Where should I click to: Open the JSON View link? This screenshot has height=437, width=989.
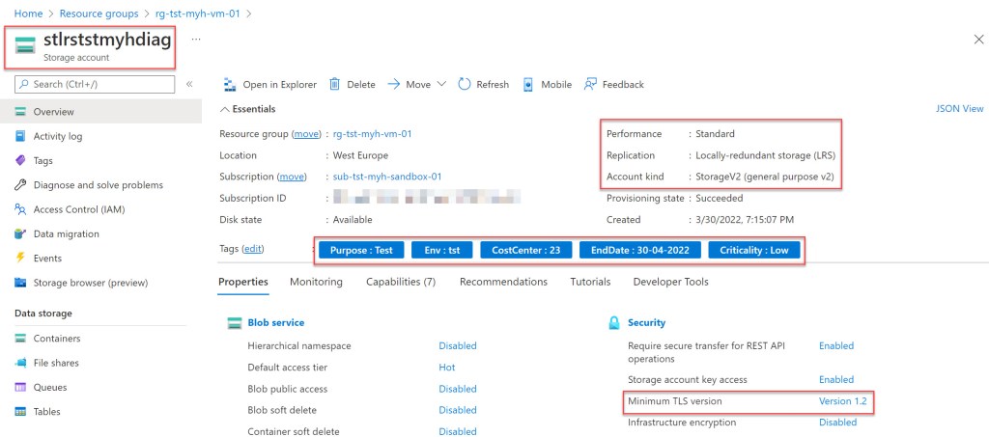click(x=959, y=109)
